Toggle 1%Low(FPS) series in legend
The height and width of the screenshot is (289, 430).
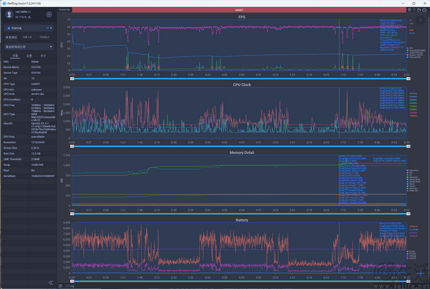pos(414,57)
